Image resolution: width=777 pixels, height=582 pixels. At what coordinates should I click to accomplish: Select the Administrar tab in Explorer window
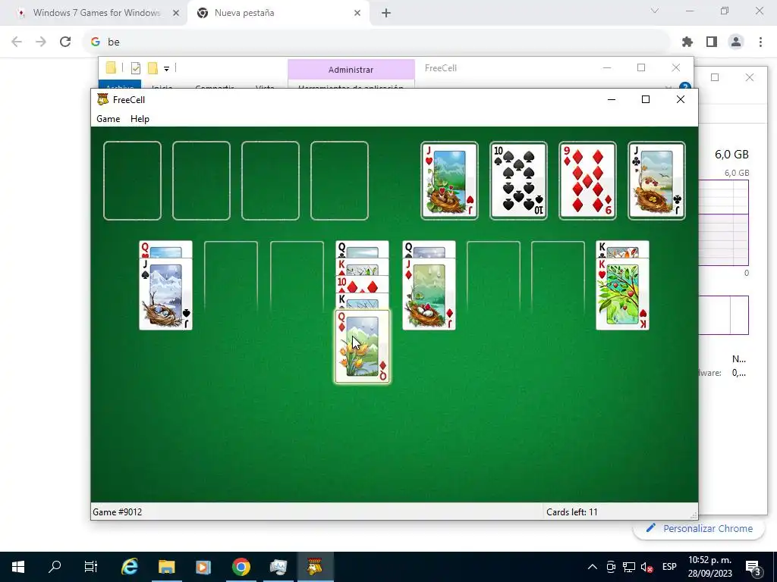click(351, 70)
